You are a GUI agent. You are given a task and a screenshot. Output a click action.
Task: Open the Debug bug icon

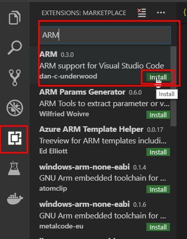[15, 108]
